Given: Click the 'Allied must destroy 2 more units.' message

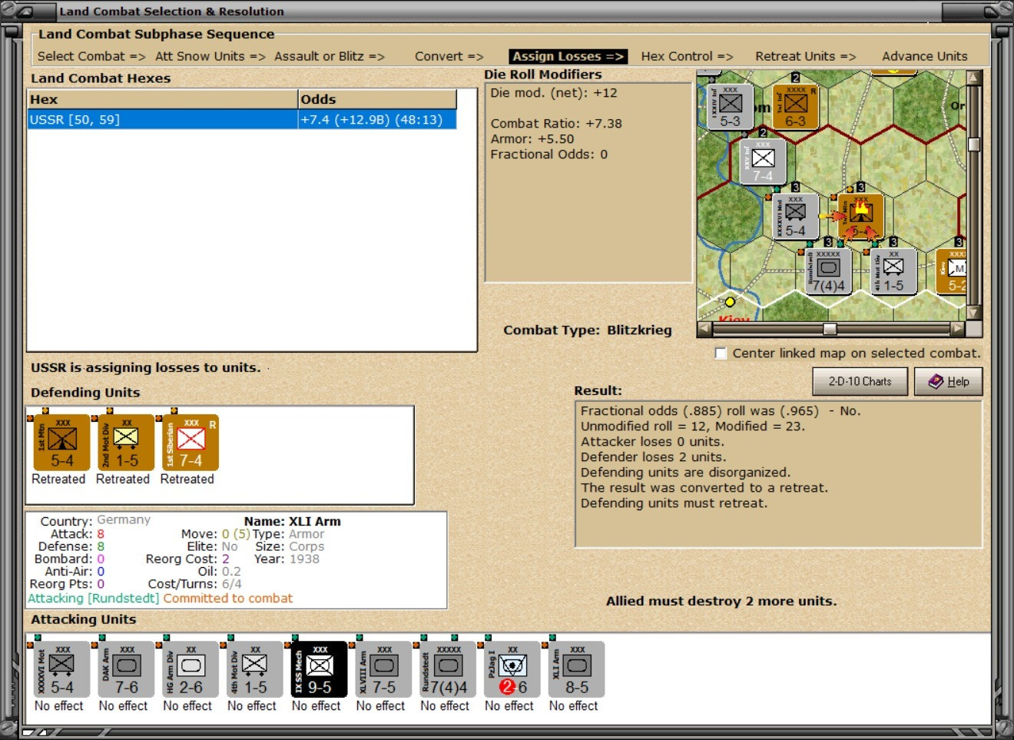Looking at the screenshot, I should tap(721, 602).
